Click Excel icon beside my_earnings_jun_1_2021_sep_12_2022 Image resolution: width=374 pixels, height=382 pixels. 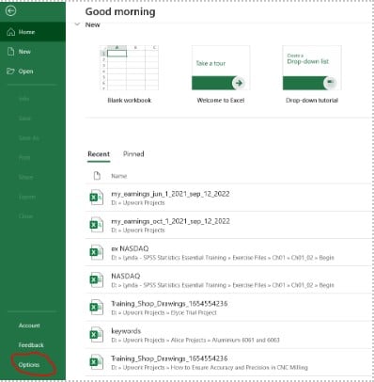pos(96,198)
